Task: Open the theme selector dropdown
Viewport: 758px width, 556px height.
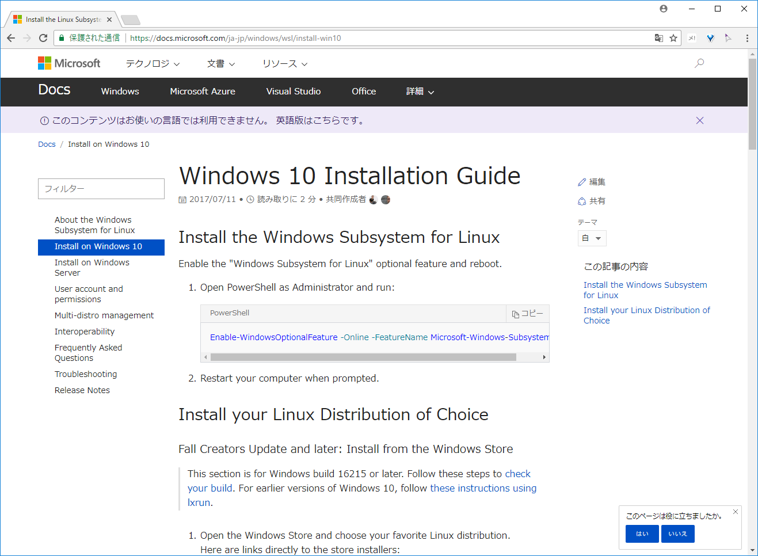Action: (x=592, y=238)
